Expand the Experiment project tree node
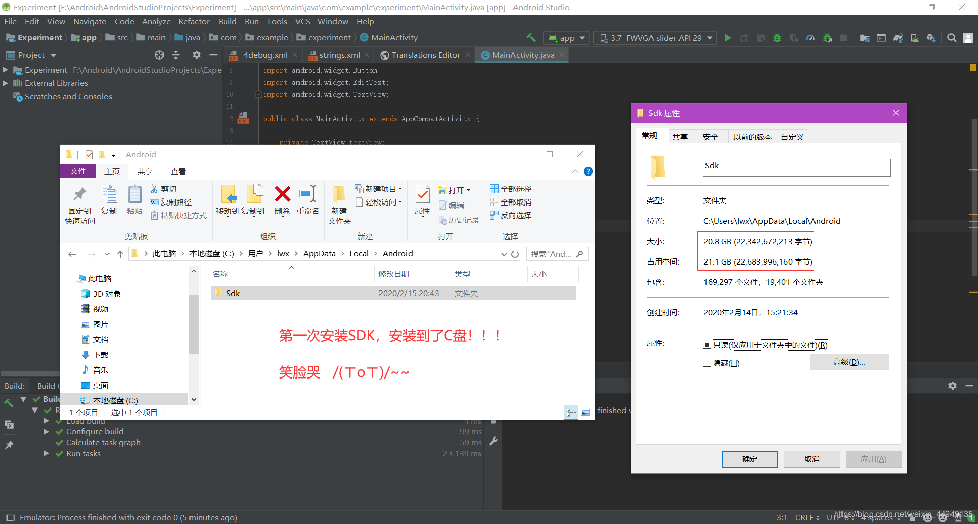This screenshot has height=524, width=978. pyautogui.click(x=5, y=70)
